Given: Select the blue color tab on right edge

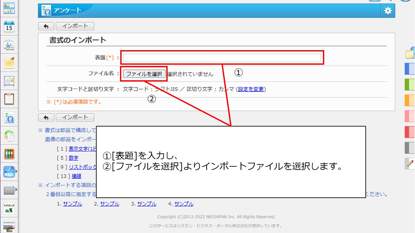Looking at the screenshot, I should [410, 69].
